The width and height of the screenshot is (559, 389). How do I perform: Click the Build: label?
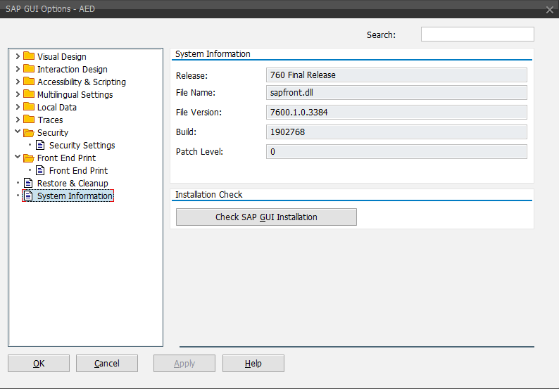186,132
